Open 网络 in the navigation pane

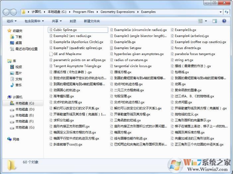pos(13,139)
